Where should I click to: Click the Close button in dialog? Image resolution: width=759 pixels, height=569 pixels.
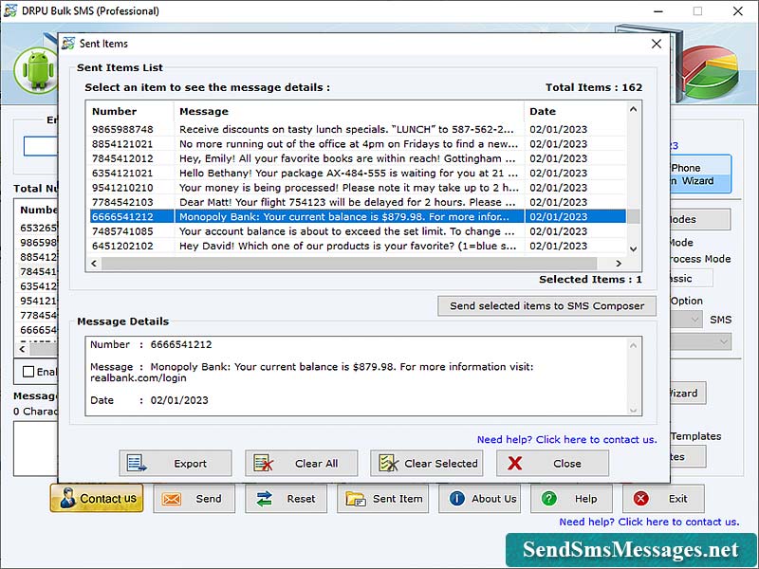point(552,463)
